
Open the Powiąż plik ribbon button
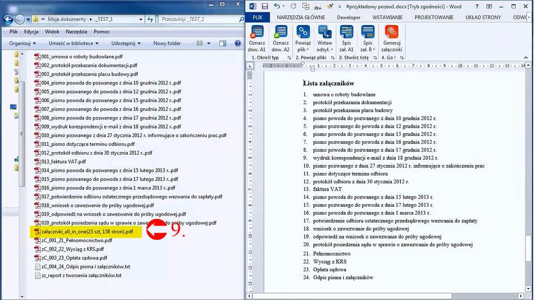(303, 39)
